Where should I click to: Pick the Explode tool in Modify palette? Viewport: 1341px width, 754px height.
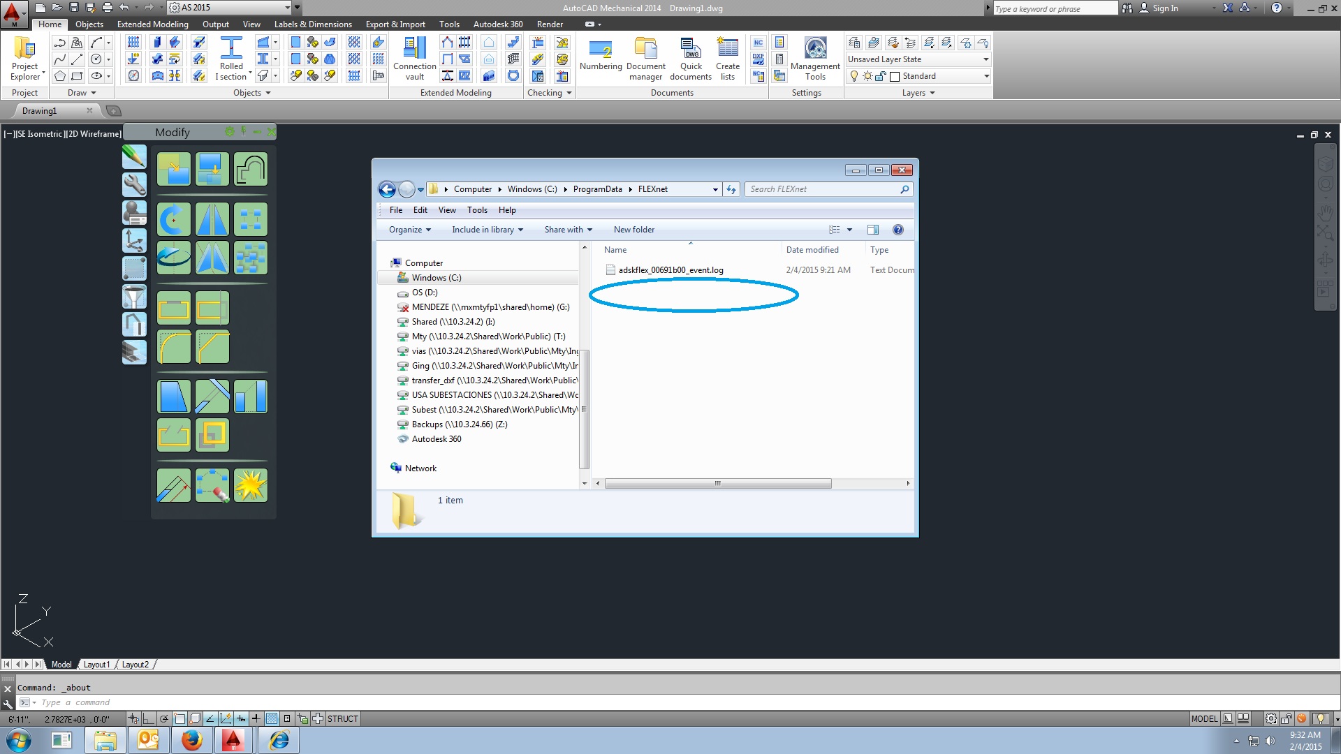pos(251,485)
